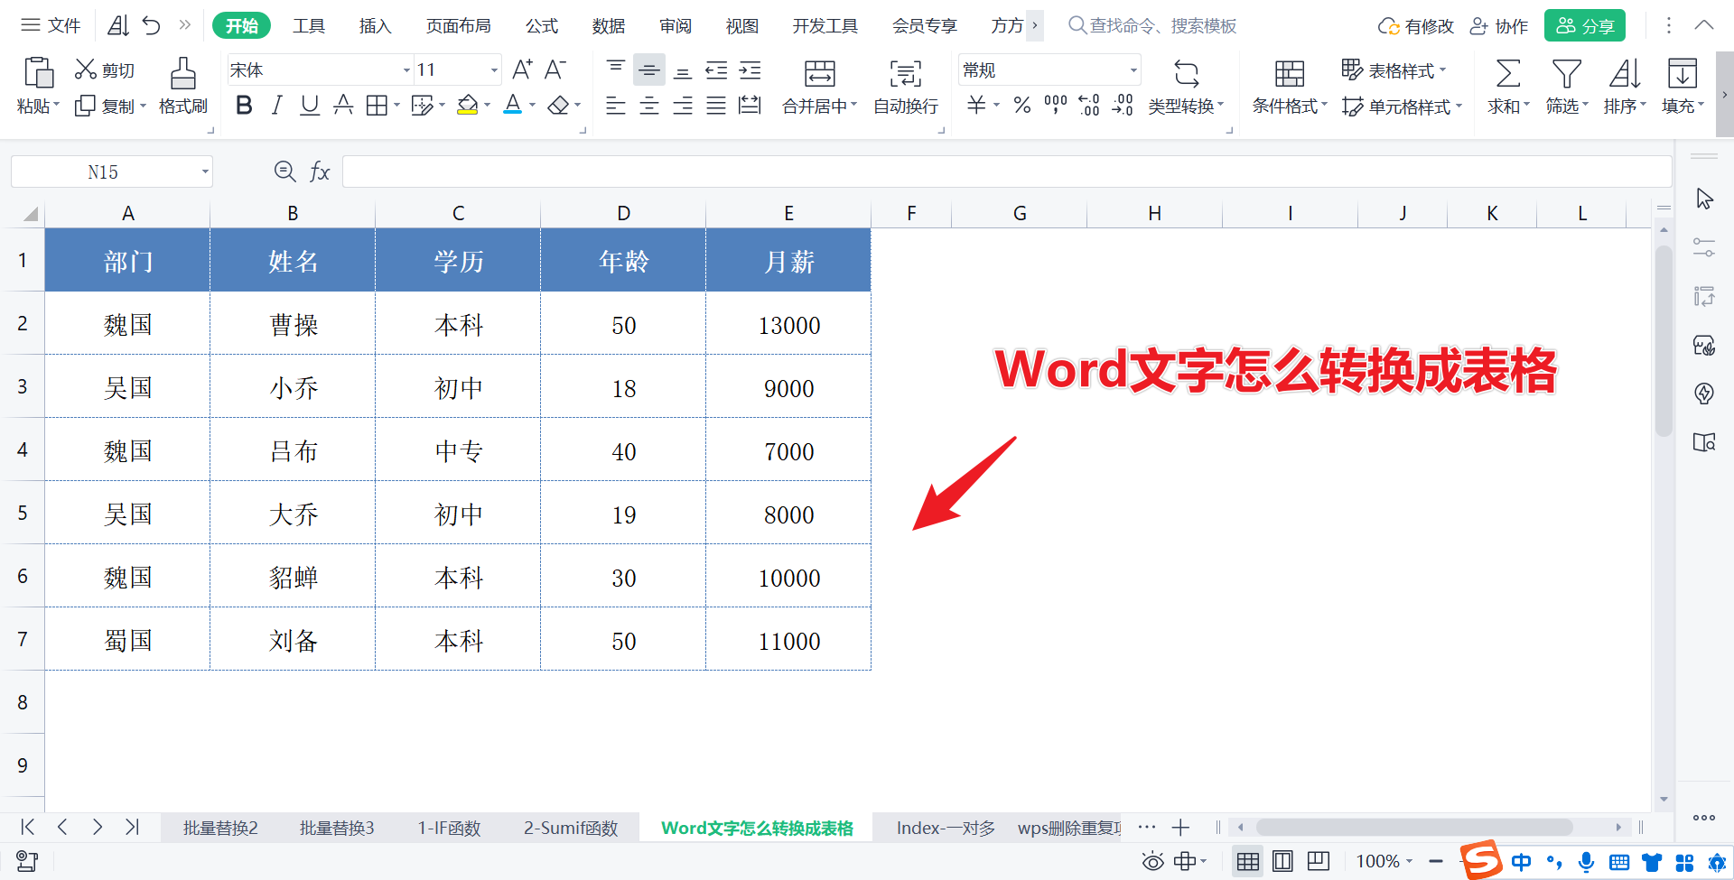Toggle italic formatting

276,106
